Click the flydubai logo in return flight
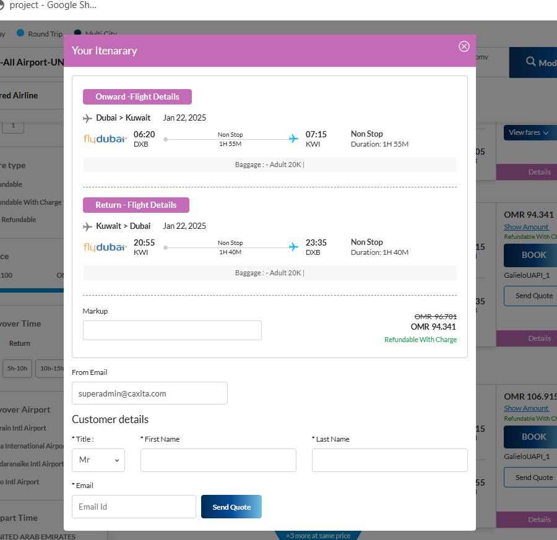 105,247
